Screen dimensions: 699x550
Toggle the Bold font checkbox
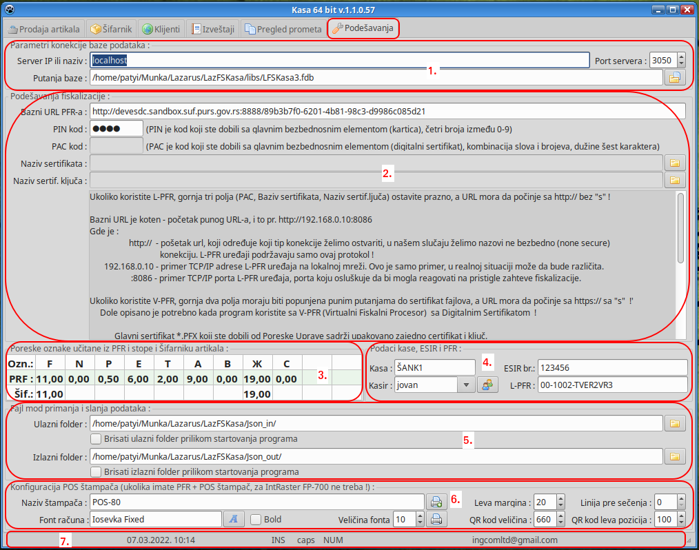coord(256,519)
